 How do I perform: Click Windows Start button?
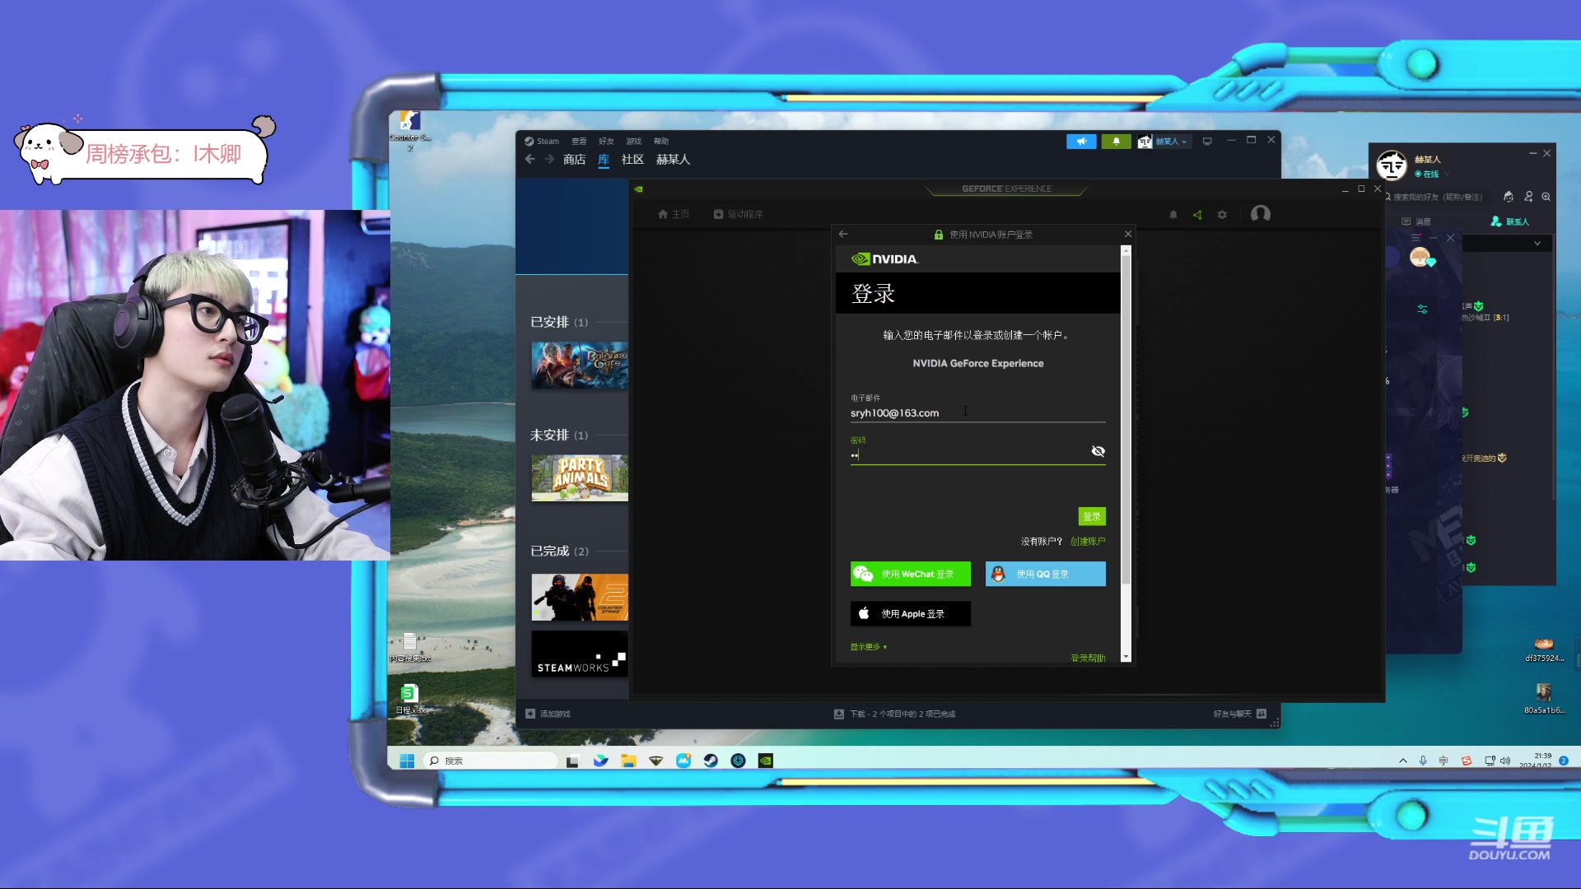pos(407,761)
